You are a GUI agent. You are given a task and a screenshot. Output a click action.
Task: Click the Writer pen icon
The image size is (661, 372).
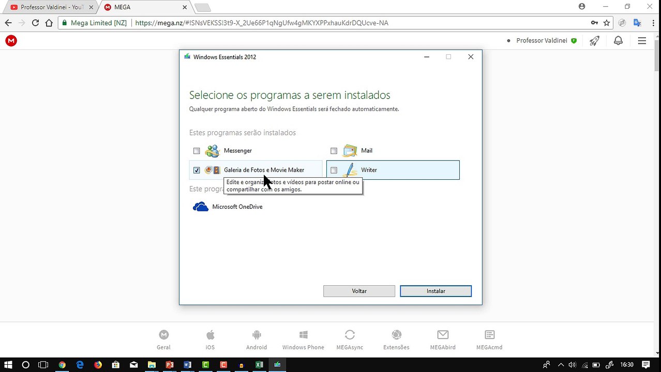tap(350, 169)
